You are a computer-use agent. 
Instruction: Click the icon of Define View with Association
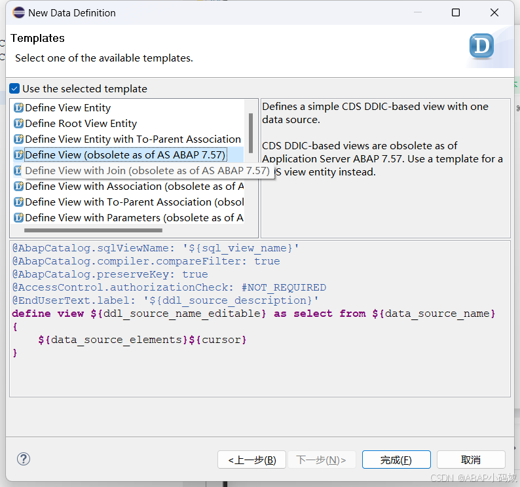pos(18,187)
